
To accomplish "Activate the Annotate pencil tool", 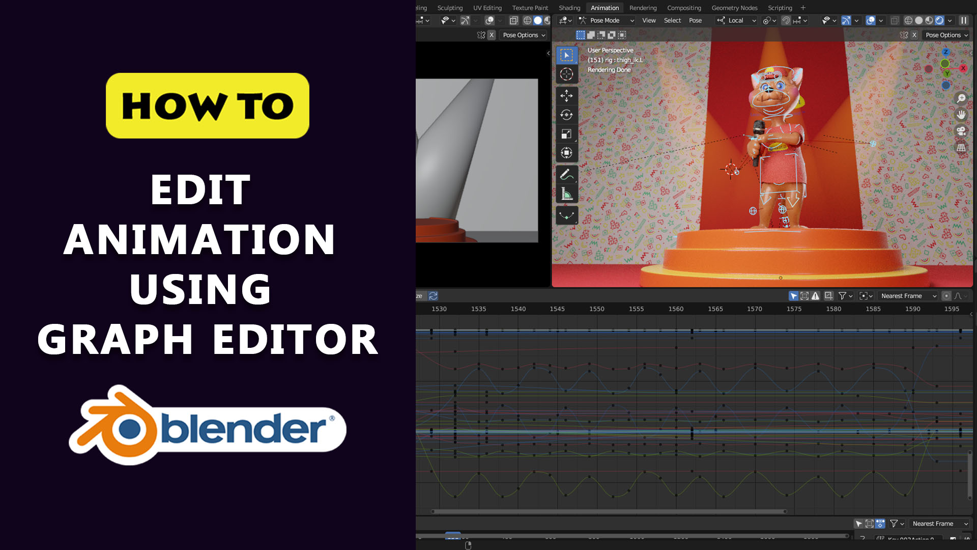I will click(x=566, y=174).
